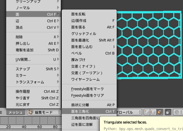Open the 辺 submenu
The image size is (183, 131).
33,21
